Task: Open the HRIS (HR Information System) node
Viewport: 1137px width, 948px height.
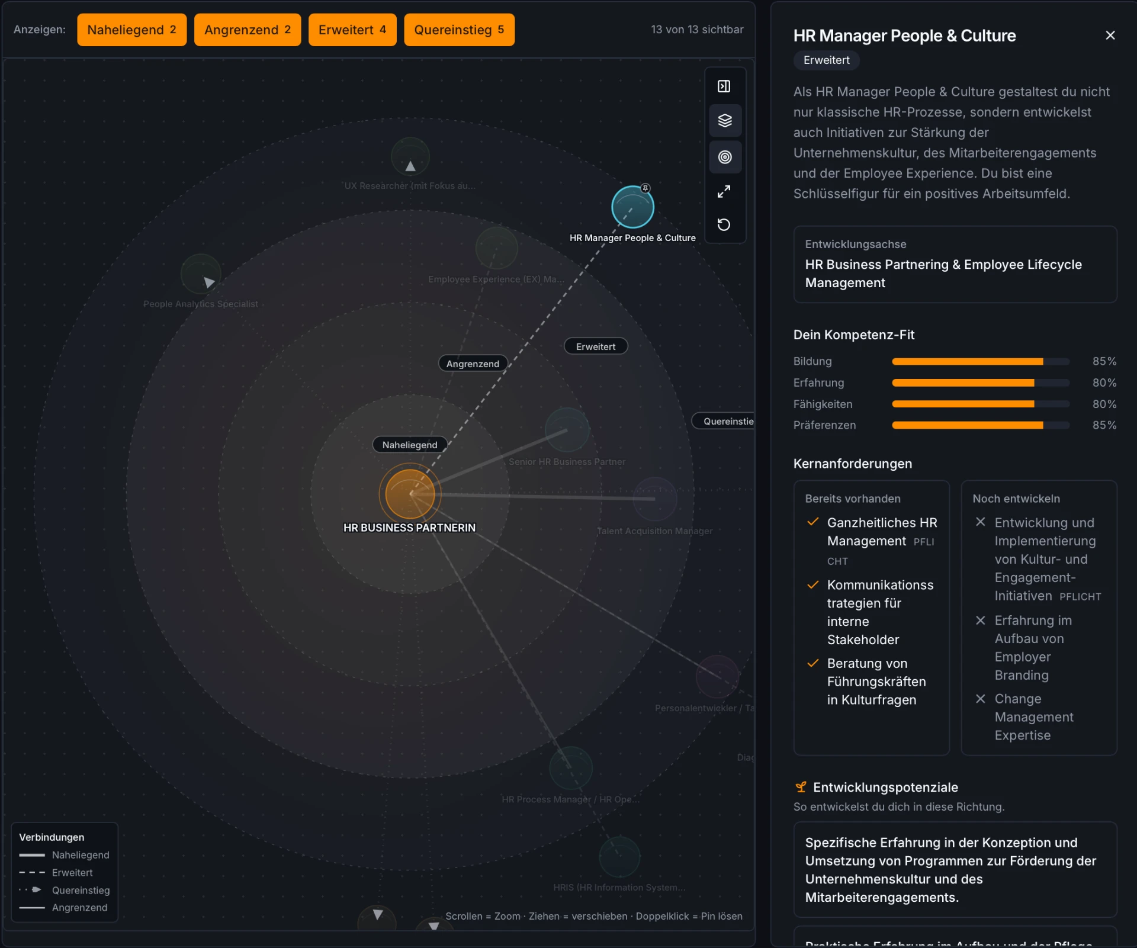Action: tap(619, 857)
